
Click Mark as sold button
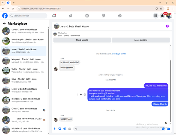(82, 40)
